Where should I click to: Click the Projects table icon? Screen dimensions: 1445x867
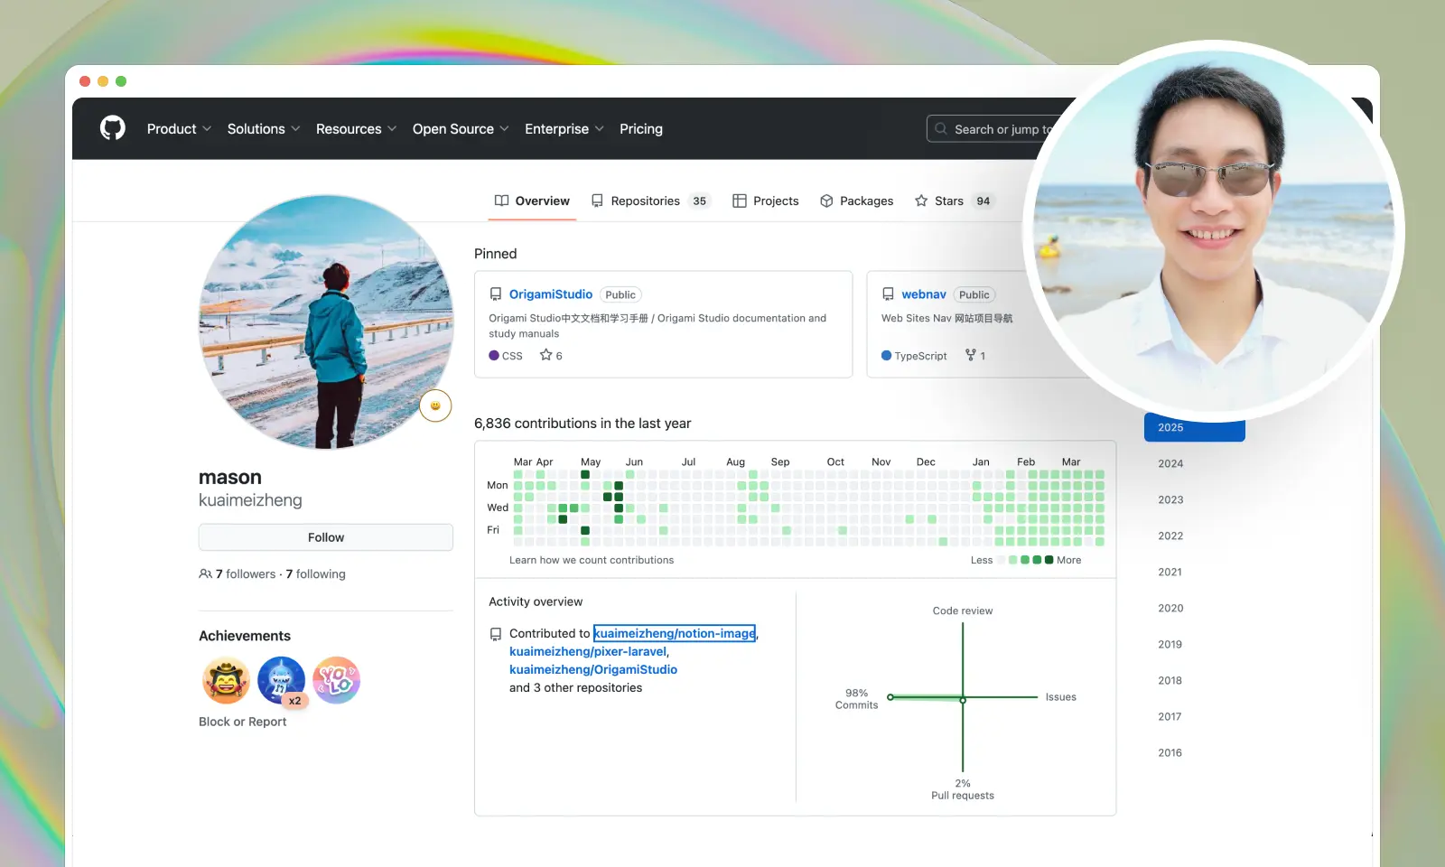pyautogui.click(x=740, y=200)
